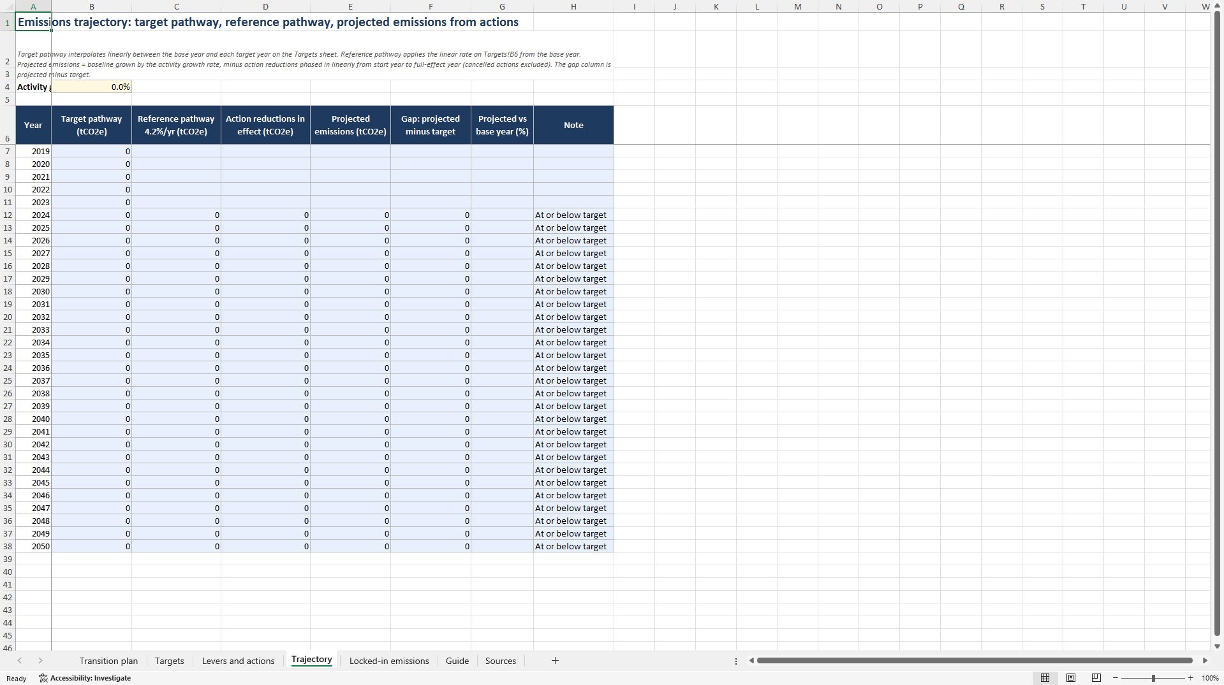Switch to Page Layout view icon
Screen dimensions: 1224x685
click(1071, 678)
